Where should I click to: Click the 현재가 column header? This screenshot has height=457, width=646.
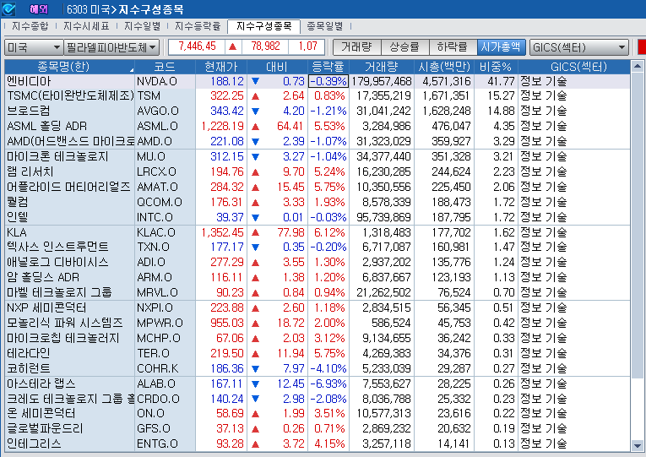tap(221, 67)
